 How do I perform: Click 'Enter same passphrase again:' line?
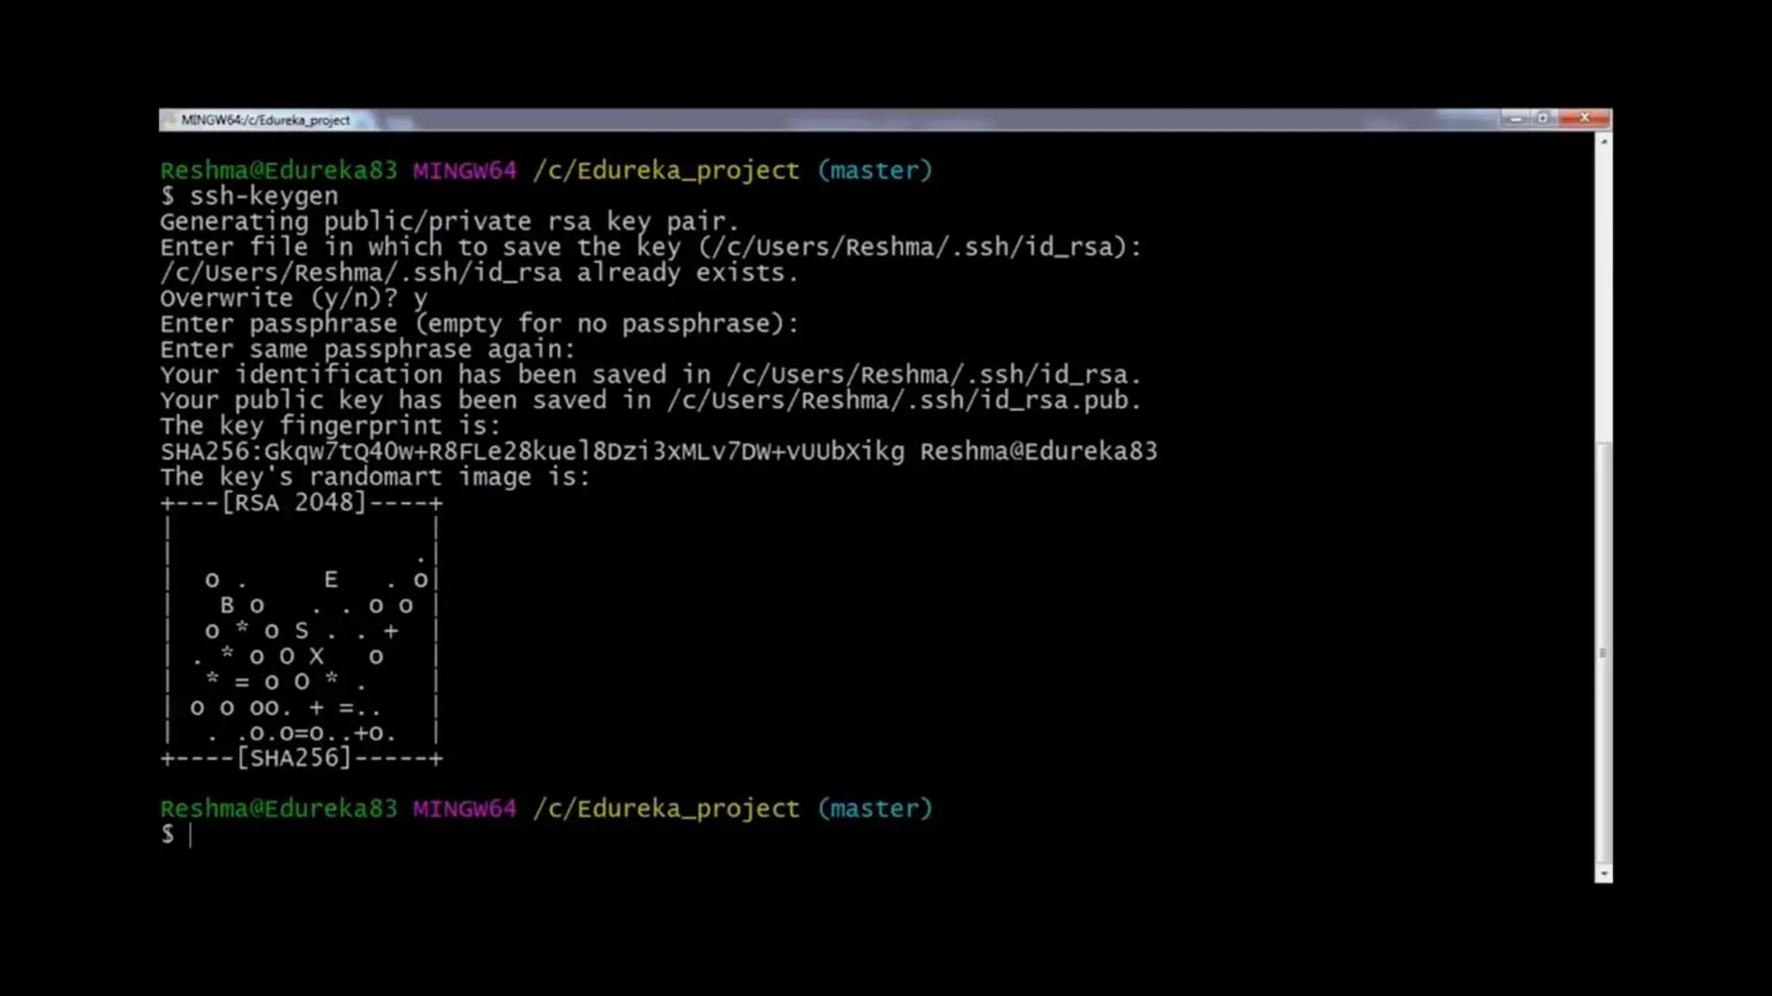click(368, 350)
